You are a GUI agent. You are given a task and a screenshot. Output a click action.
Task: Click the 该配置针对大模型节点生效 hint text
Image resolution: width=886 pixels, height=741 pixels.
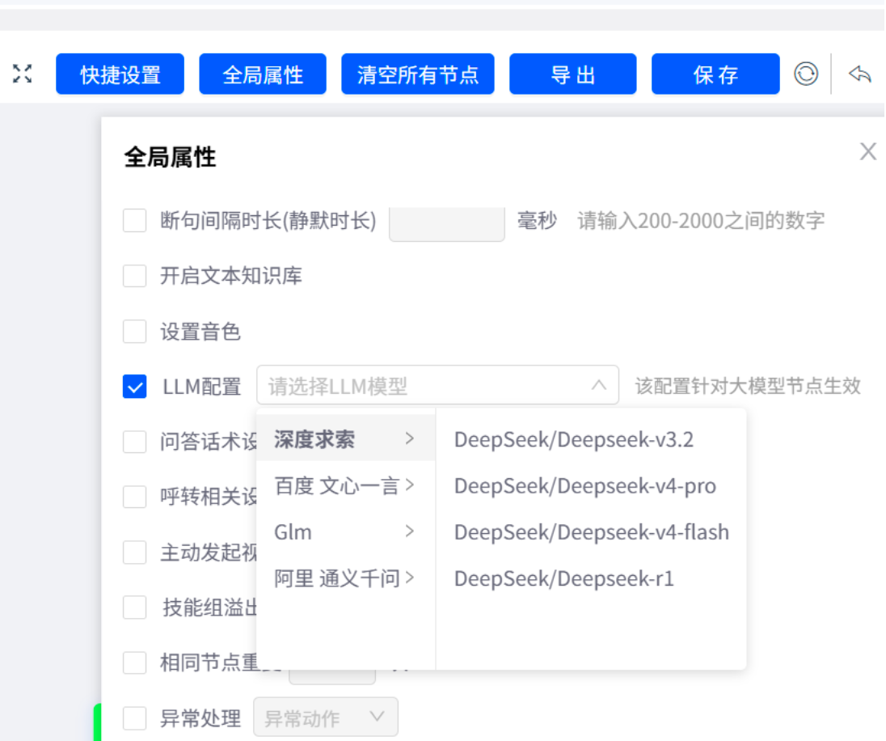(x=748, y=386)
